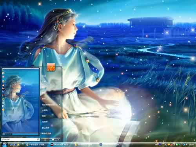Open 帮助和支持 in the Start menu

(46, 133)
